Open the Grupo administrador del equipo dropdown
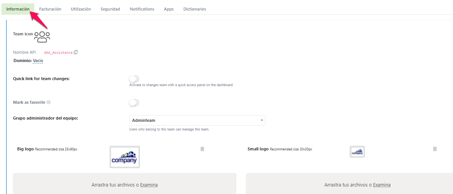Image resolution: width=453 pixels, height=194 pixels. 197,120
